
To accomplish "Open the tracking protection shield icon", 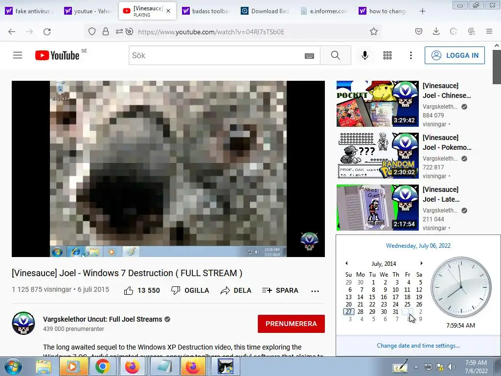I will coord(92,31).
